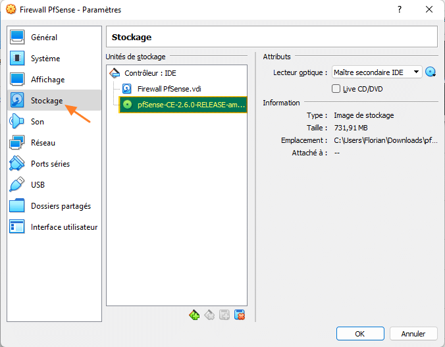Click the help question mark button
The image size is (445, 347).
coord(400,9)
